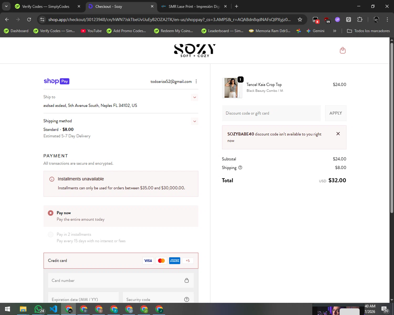Click the Shipping help question-mark icon
394x315 pixels.
[240, 167]
